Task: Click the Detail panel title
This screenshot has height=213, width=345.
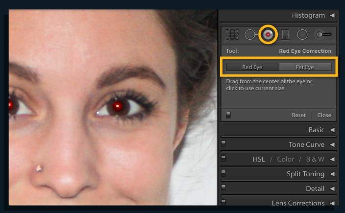Action: 315,189
